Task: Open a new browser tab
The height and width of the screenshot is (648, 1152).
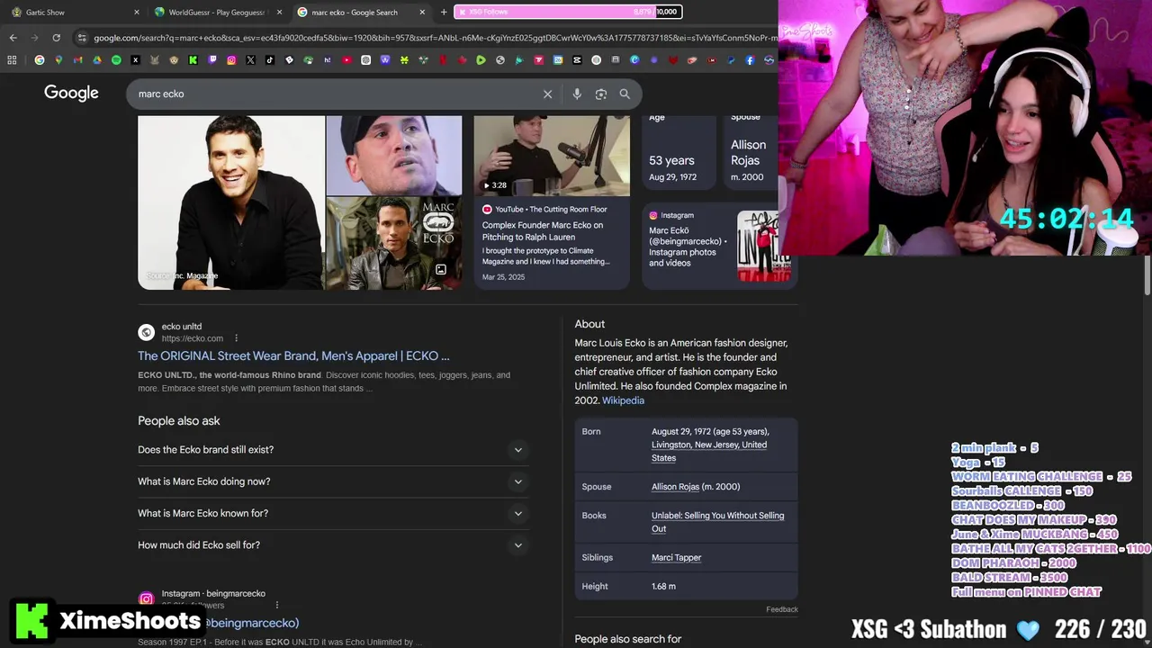Action: point(444,13)
